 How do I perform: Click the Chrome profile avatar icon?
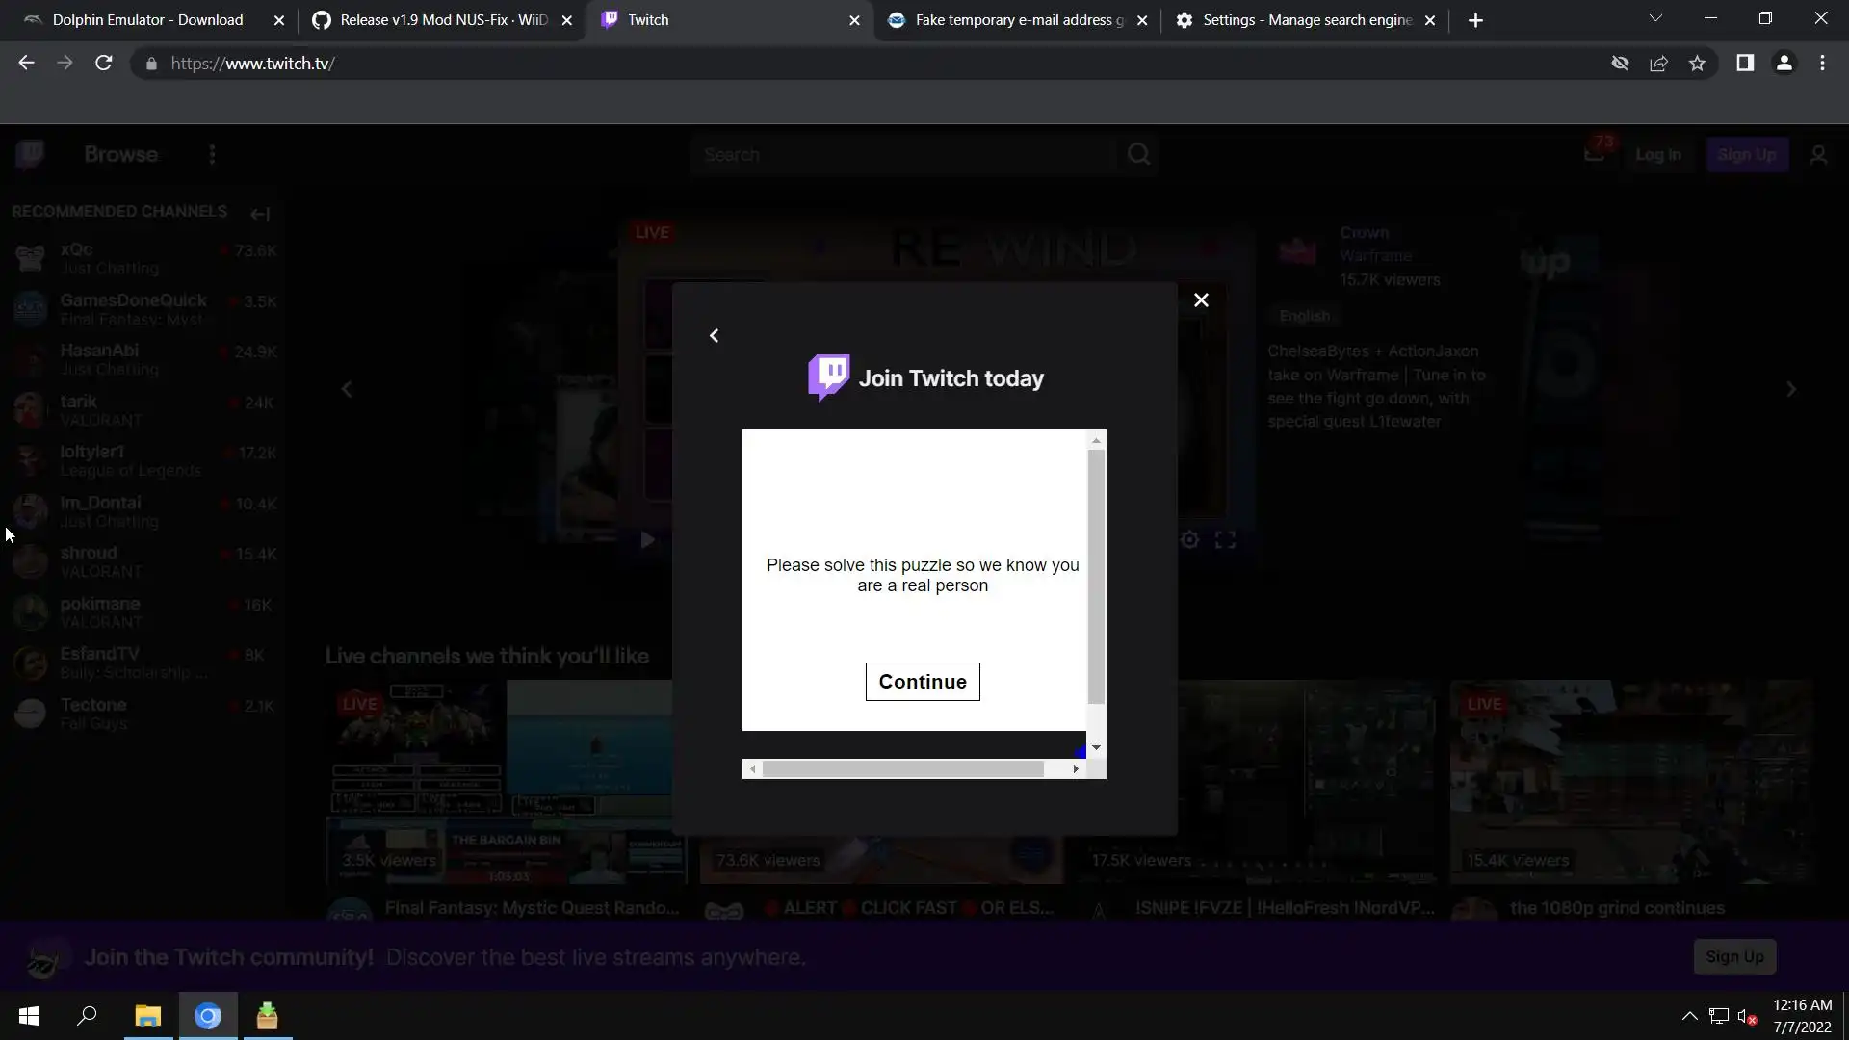pyautogui.click(x=1784, y=64)
